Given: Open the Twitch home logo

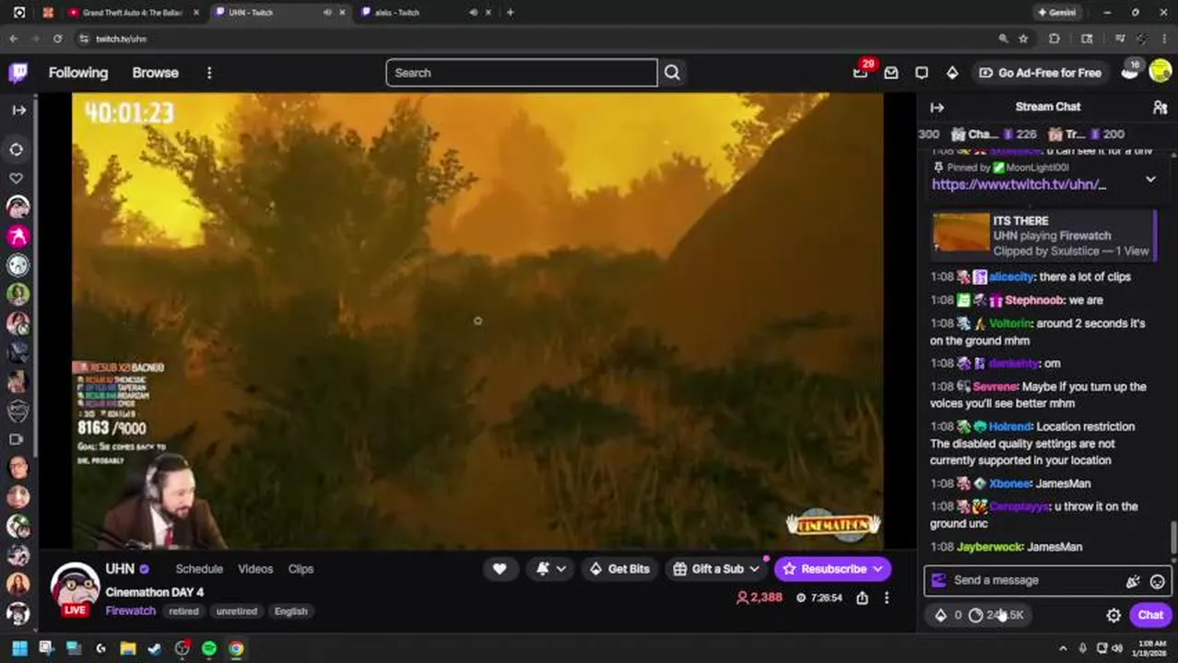Looking at the screenshot, I should click(x=18, y=73).
